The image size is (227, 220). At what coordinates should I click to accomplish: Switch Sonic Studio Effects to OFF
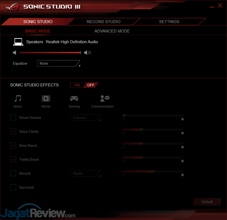(x=91, y=85)
